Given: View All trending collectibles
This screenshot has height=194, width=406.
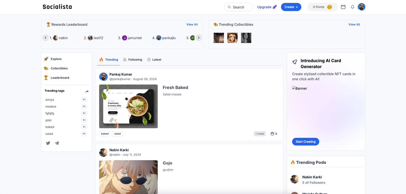Looking at the screenshot, I should click(354, 25).
